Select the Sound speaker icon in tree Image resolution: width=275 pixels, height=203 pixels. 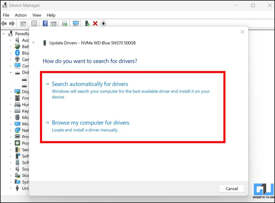click(17, 169)
